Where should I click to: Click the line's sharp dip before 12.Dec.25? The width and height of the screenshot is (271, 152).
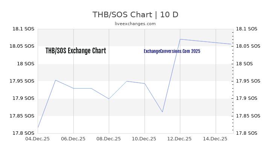(162, 112)
